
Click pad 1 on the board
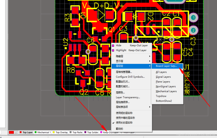click(x=193, y=17)
